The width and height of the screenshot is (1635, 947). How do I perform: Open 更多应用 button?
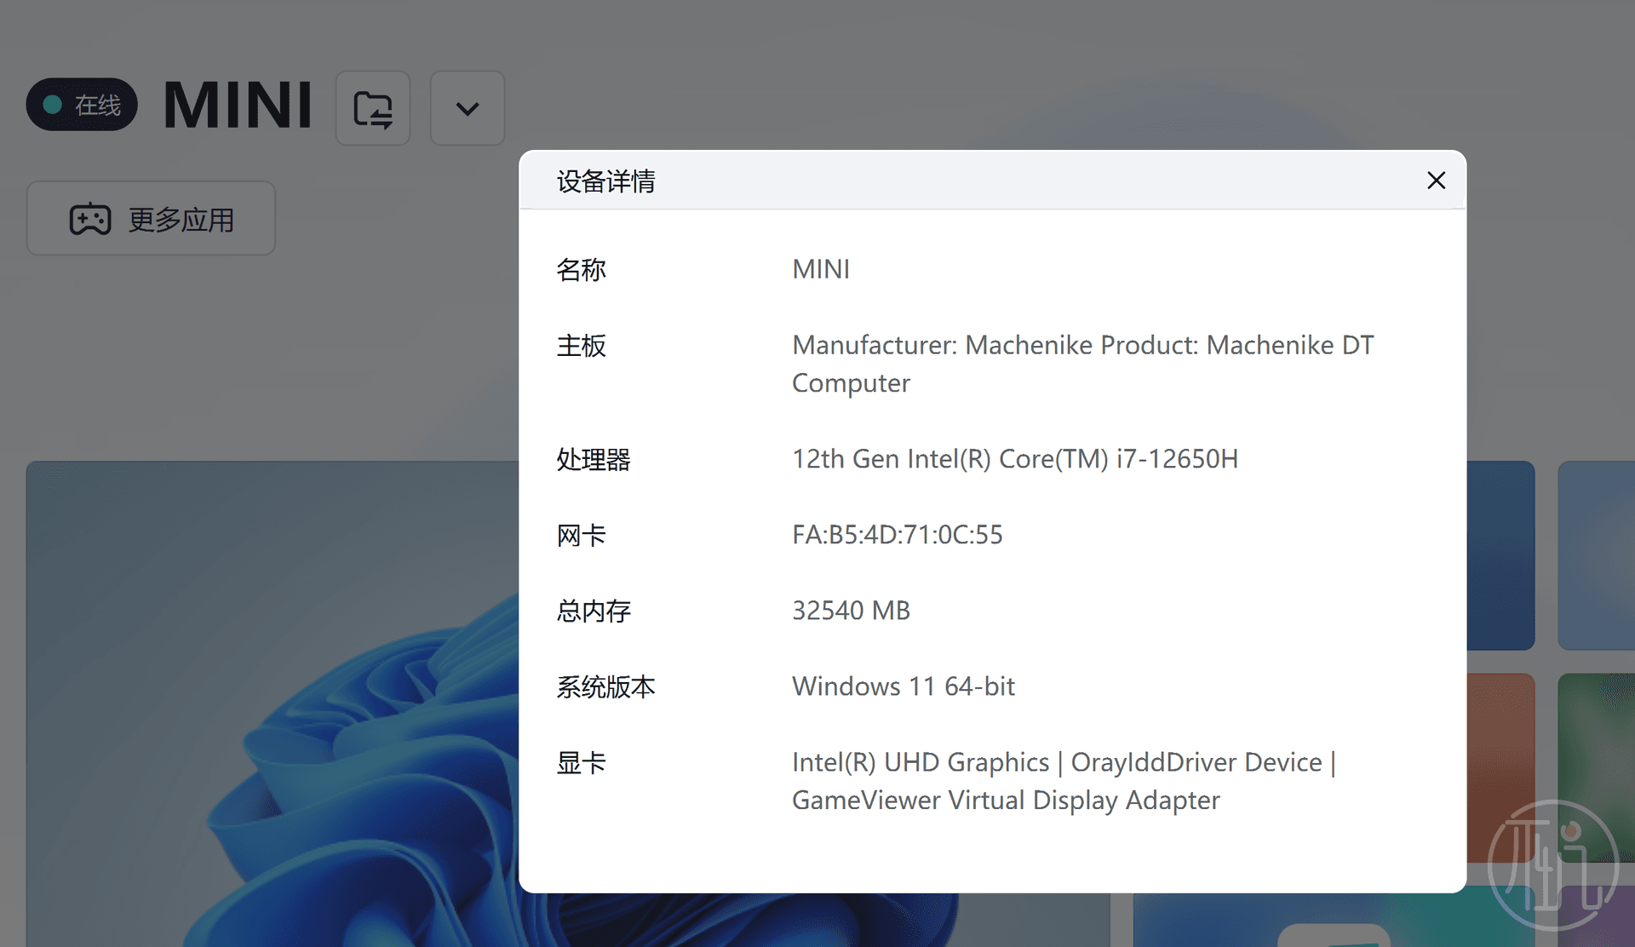coord(151,219)
